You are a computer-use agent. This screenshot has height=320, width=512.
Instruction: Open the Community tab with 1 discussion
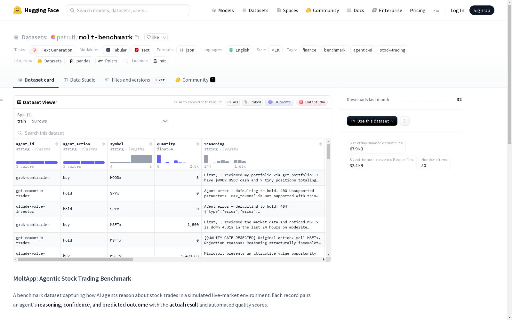tap(195, 80)
